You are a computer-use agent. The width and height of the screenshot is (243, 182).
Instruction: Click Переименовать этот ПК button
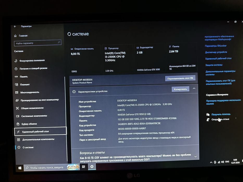(180, 78)
